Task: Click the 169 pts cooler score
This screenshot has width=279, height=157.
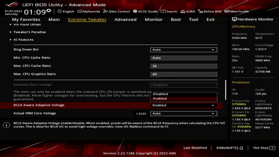Action: click(x=261, y=94)
